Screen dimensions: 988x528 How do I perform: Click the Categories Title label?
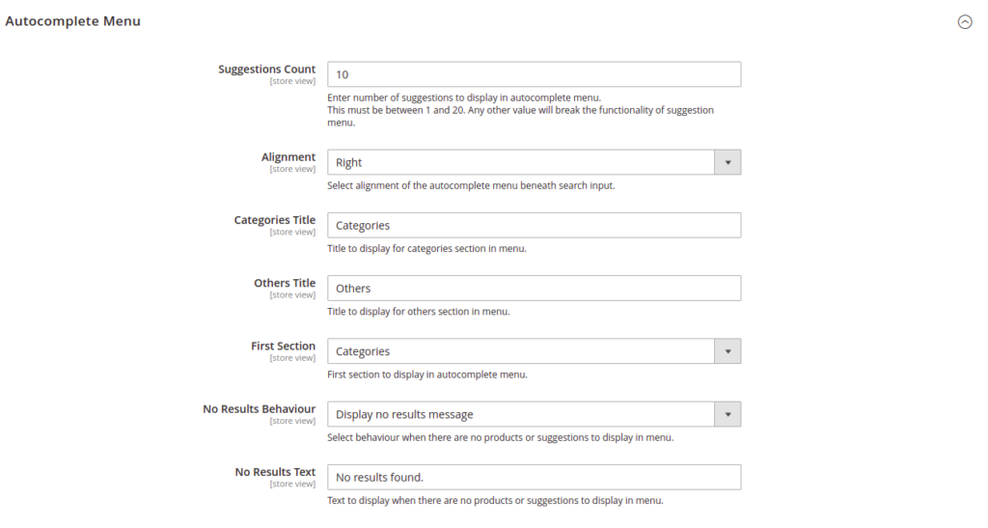click(x=275, y=220)
